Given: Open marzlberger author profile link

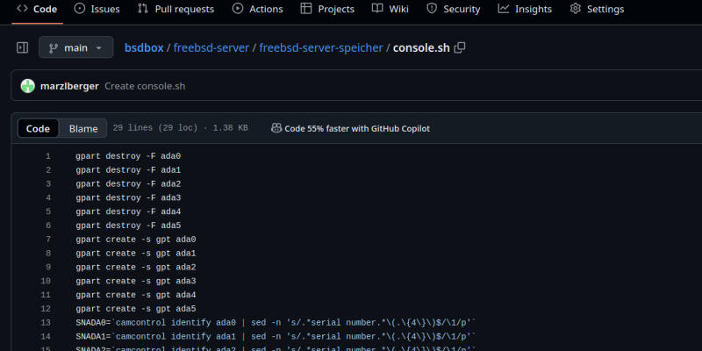Looking at the screenshot, I should pos(69,86).
